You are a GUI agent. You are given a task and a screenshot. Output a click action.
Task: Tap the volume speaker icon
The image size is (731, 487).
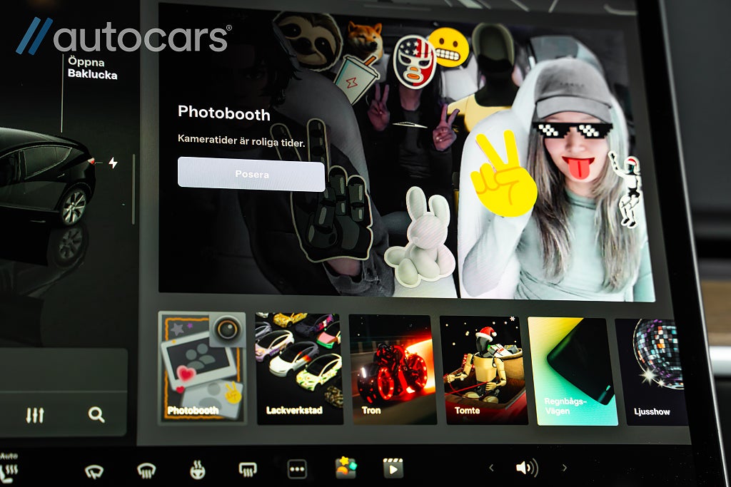[x=527, y=468]
